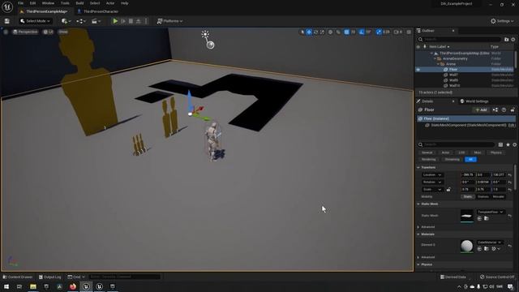Open the Build menu
This screenshot has height=292, width=519.
(x=79, y=3)
